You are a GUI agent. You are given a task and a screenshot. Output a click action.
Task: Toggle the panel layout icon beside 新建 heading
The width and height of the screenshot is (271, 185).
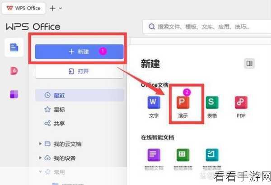pyautogui.click(x=249, y=63)
